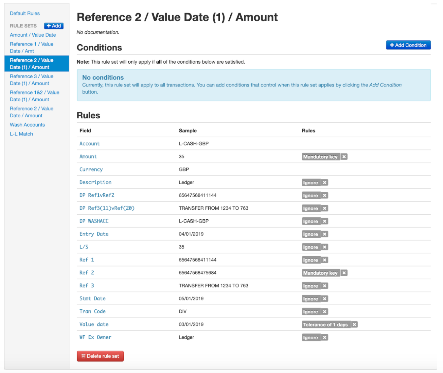Open the Currency field link

[x=91, y=169]
